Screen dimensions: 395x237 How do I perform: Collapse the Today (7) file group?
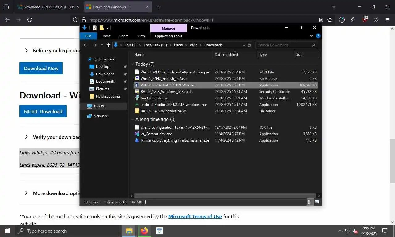(x=133, y=64)
